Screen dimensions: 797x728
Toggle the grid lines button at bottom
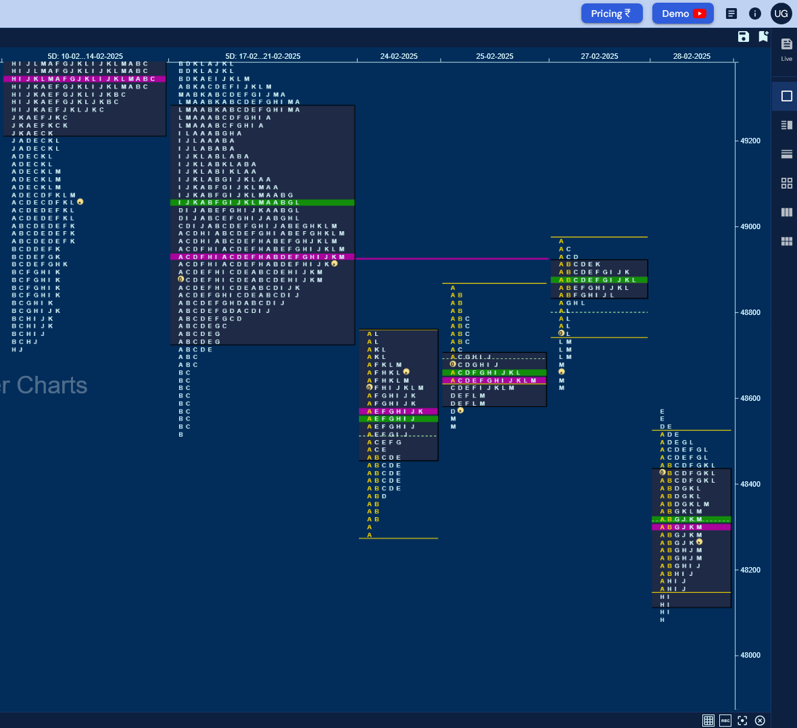tap(708, 721)
